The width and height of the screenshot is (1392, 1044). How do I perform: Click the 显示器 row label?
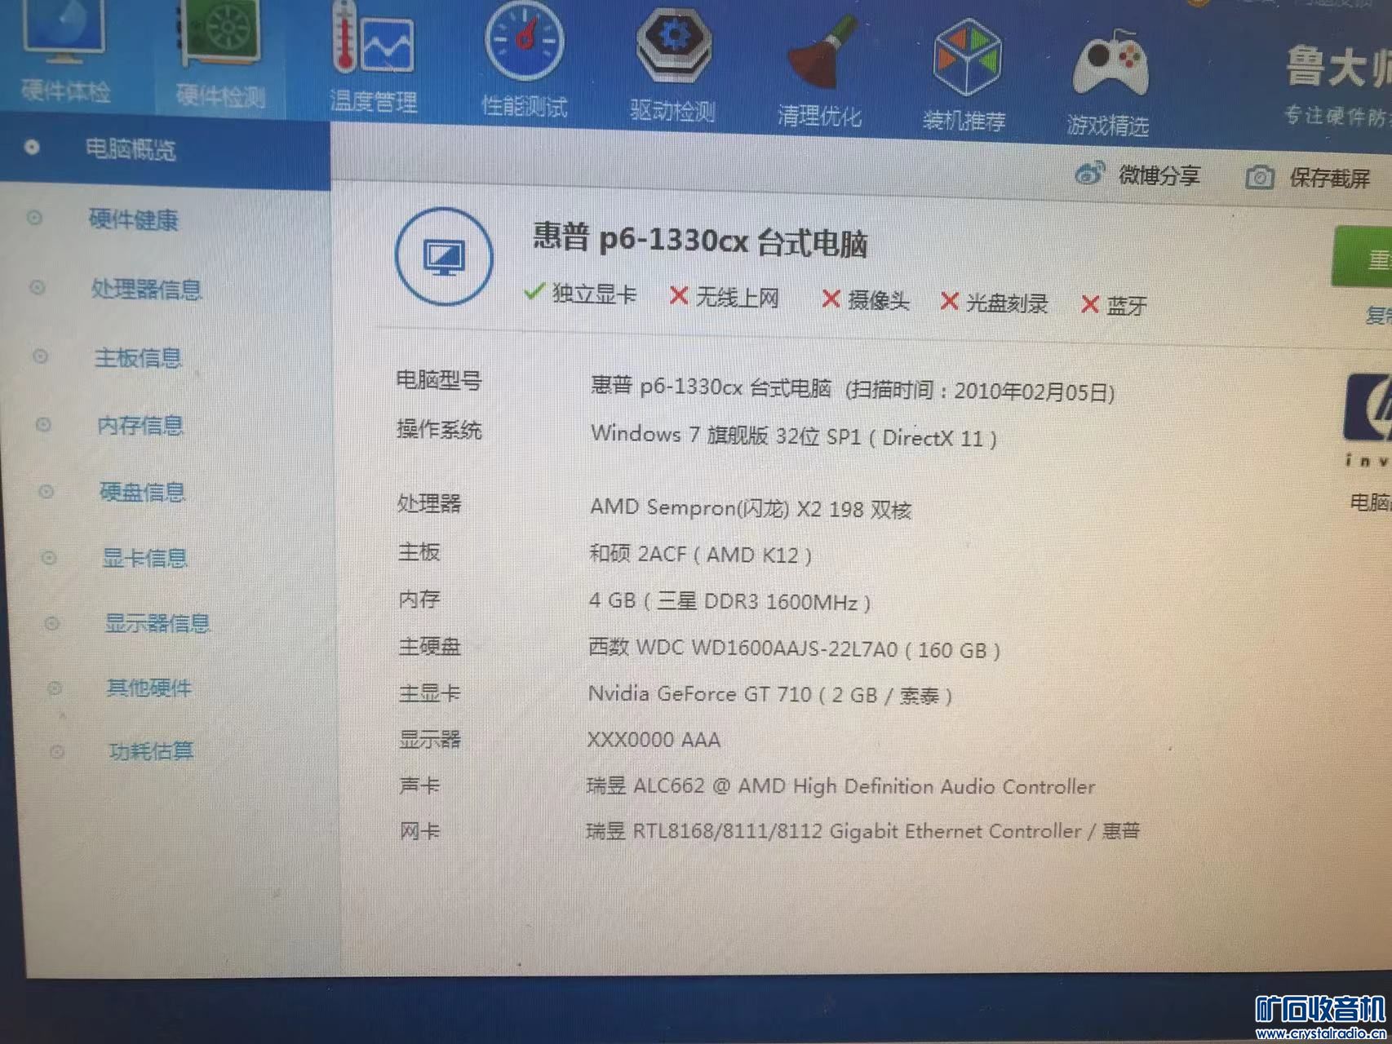[x=430, y=740]
